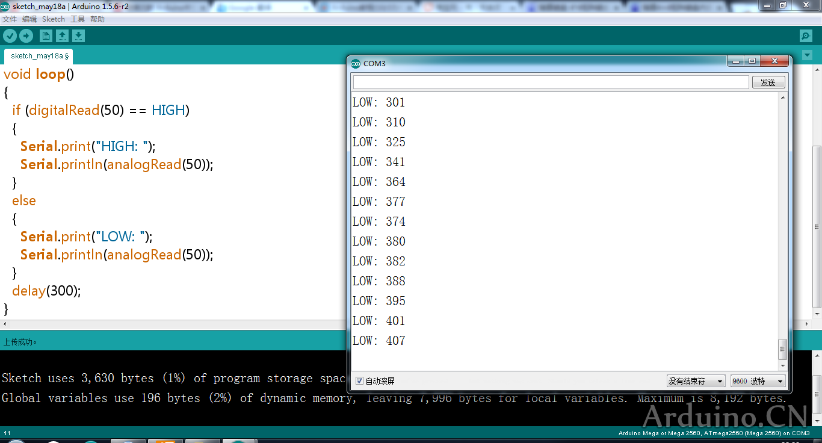The image size is (822, 443).
Task: Click the serial output line 'LOW: 374'
Action: 379,221
